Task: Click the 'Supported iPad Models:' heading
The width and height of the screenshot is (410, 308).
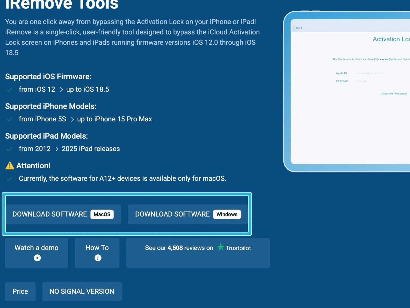Action: 46,136
